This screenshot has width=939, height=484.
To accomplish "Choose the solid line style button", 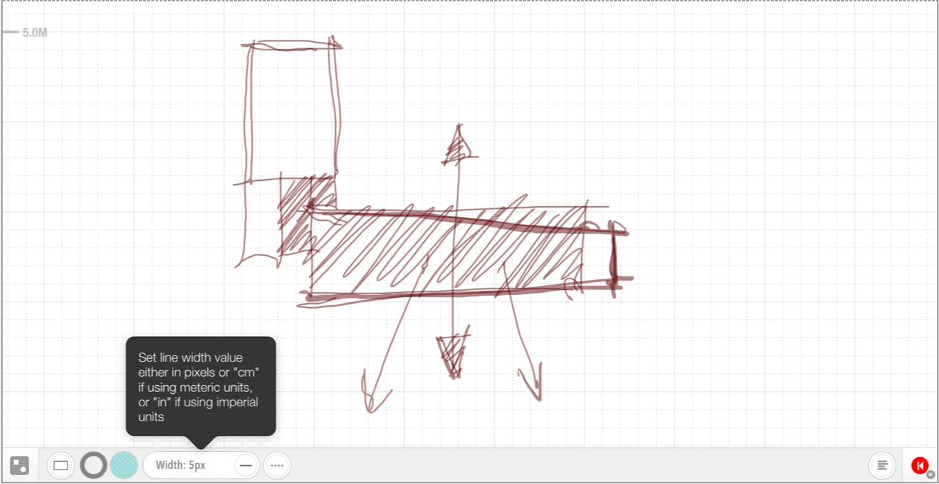I will point(246,465).
